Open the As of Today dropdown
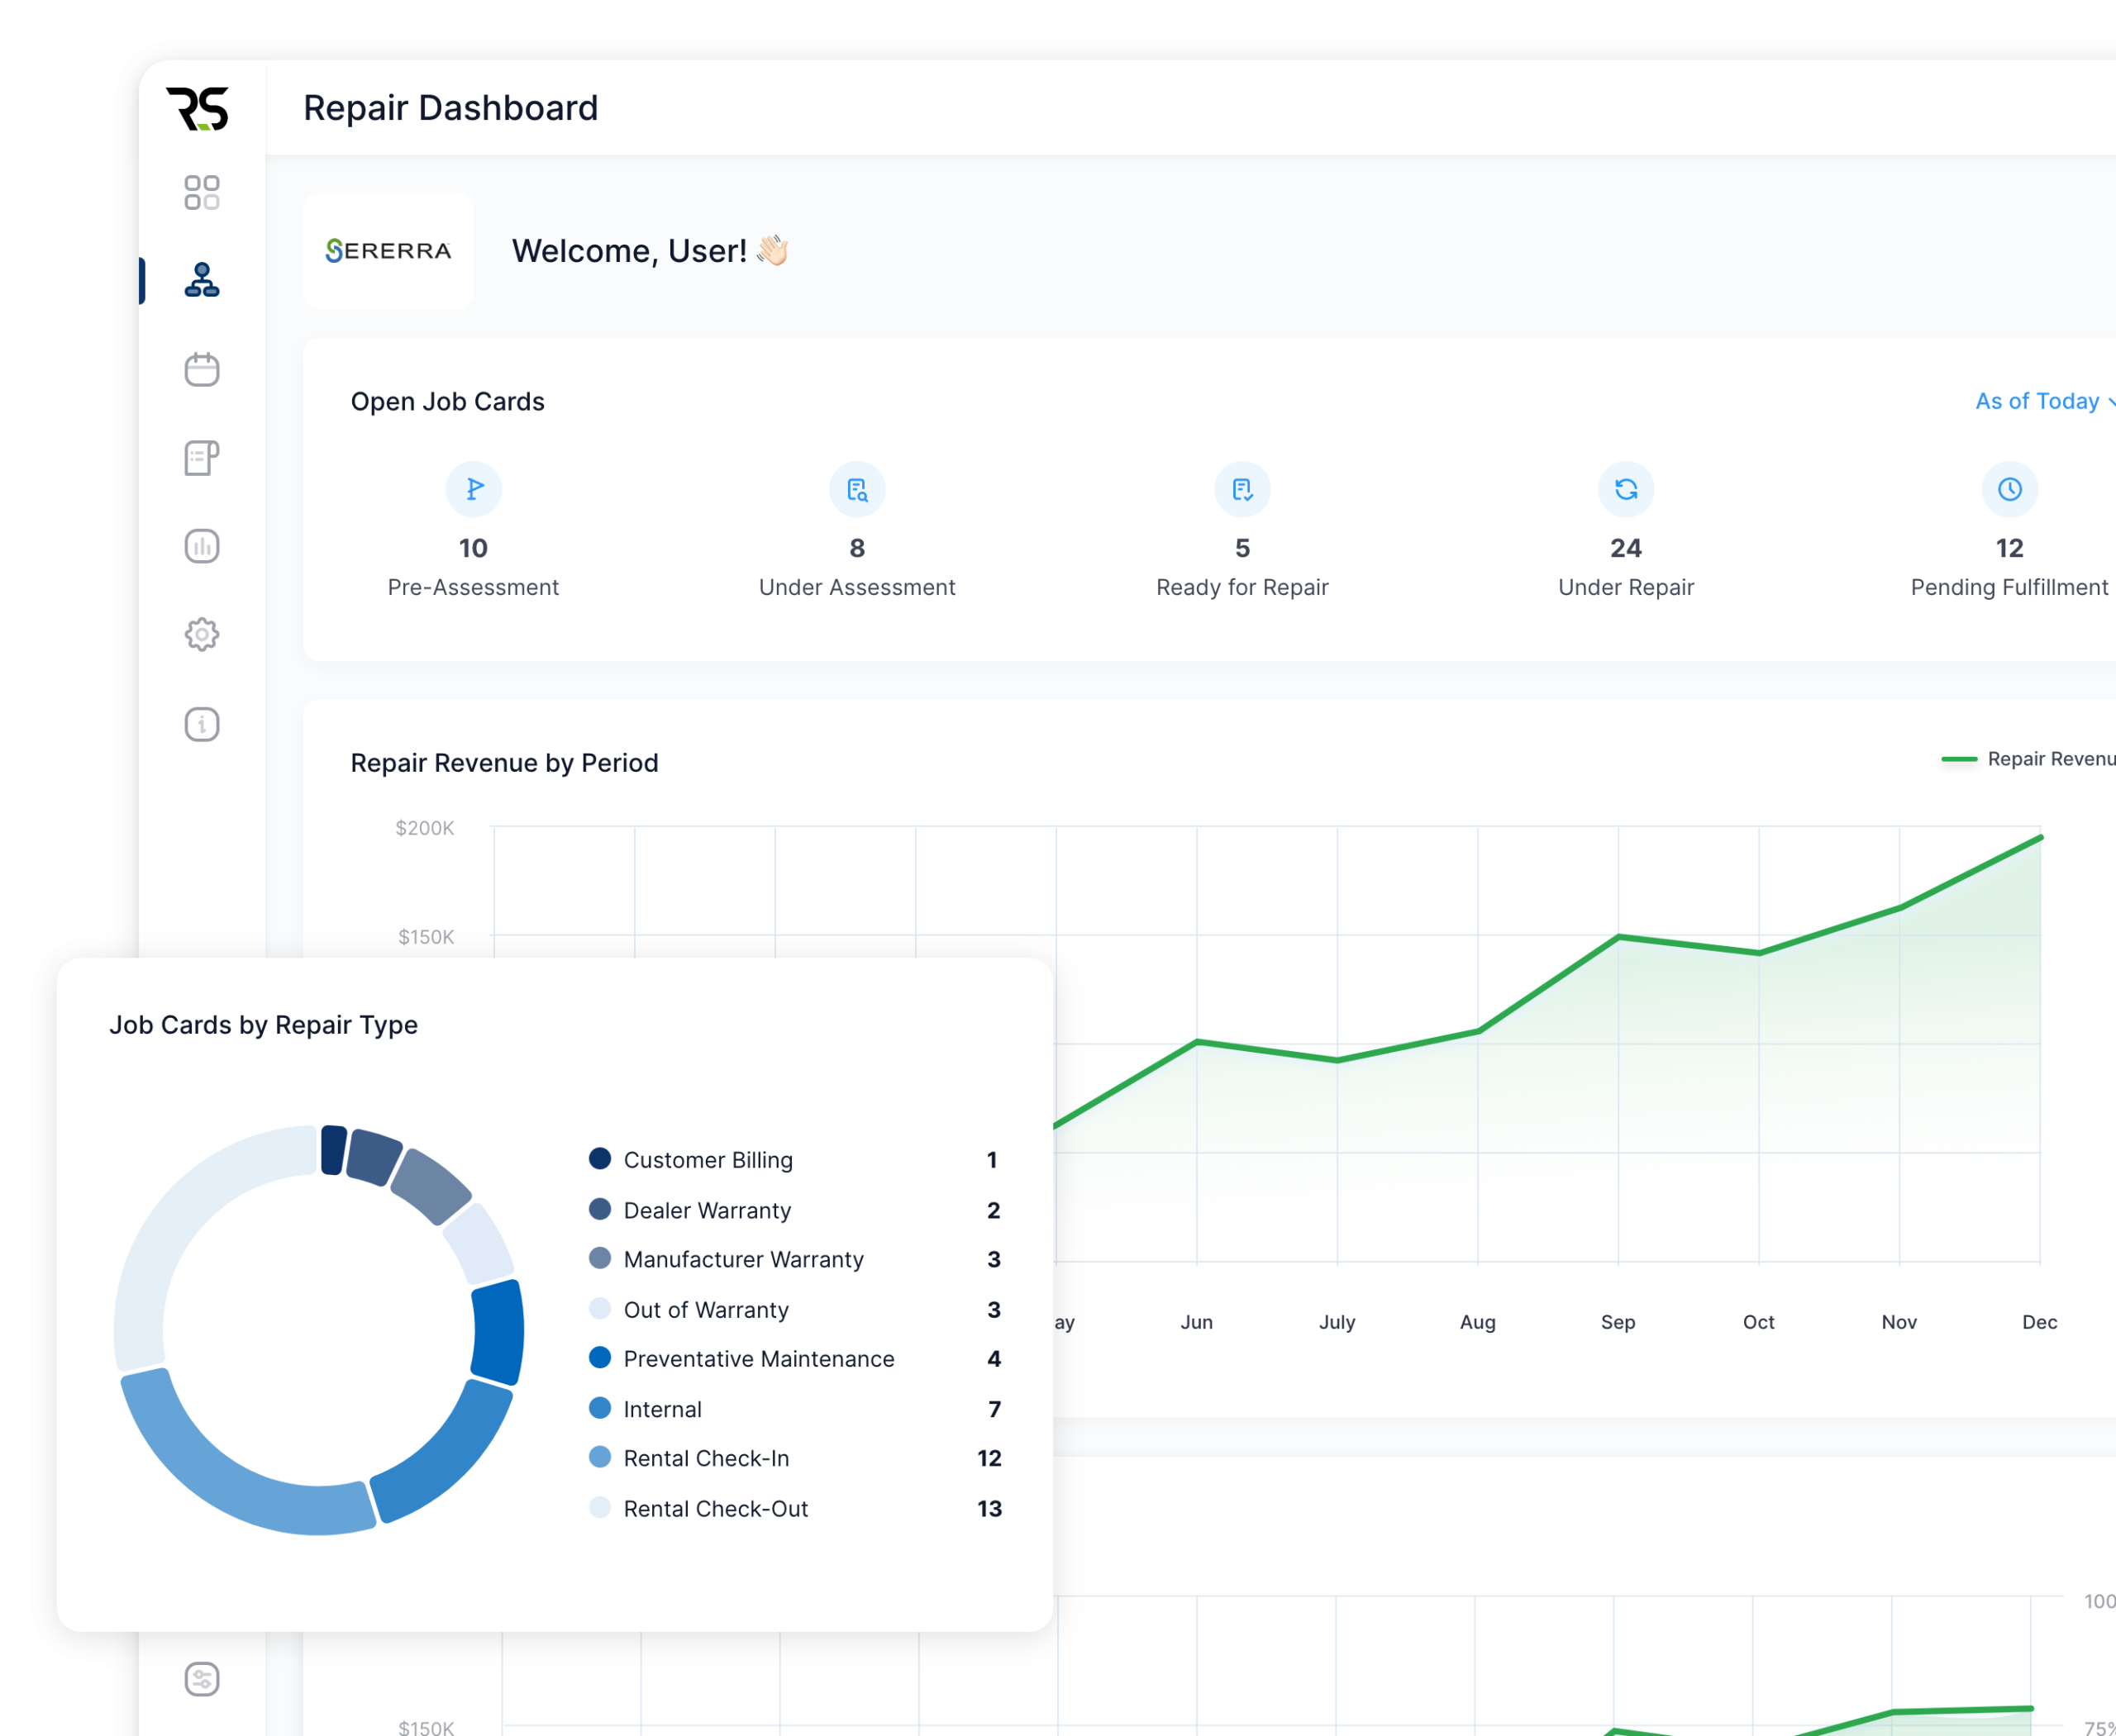 pyautogui.click(x=2044, y=401)
